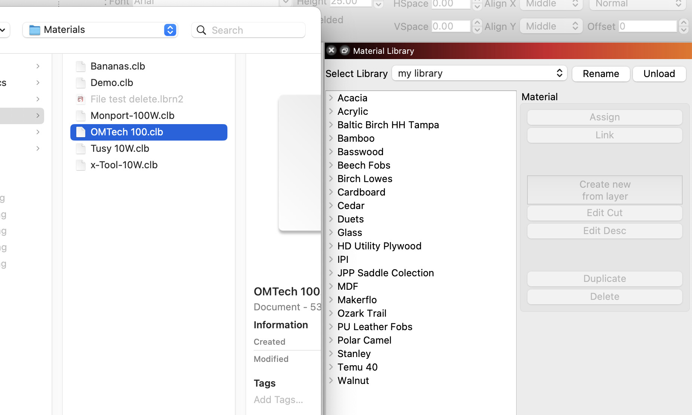Click the Monport-100W.clb file icon
The image size is (692, 415).
[x=80, y=116]
